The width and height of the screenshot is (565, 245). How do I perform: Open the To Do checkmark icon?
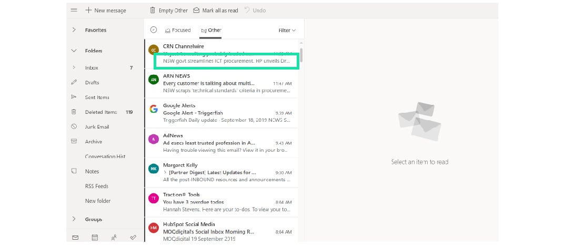pyautogui.click(x=133, y=238)
